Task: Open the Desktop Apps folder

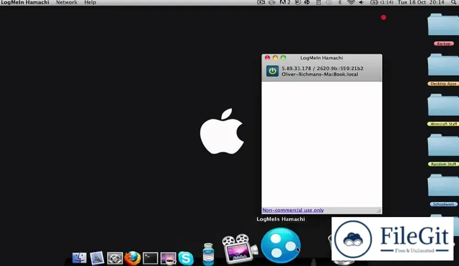Action: pyautogui.click(x=443, y=70)
